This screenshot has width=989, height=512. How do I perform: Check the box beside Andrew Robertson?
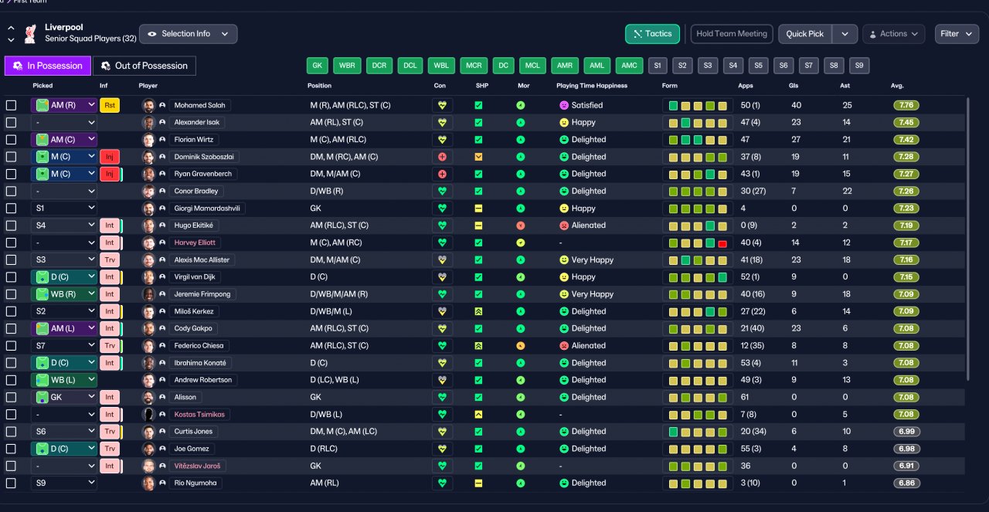pos(11,380)
